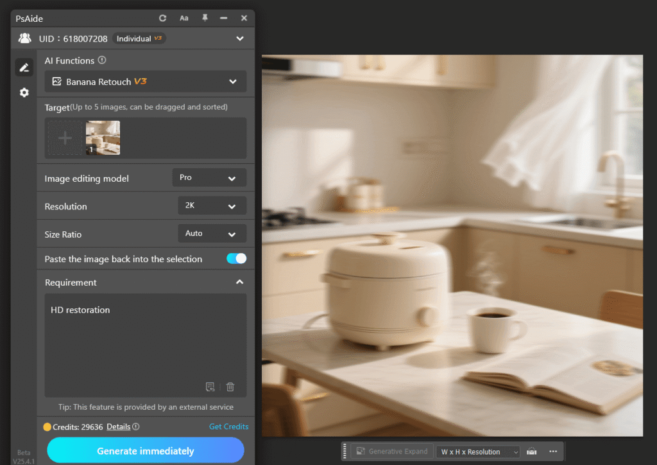This screenshot has height=465, width=657.
Task: Change the Resolution from the 2K dropdown
Action: coord(212,206)
